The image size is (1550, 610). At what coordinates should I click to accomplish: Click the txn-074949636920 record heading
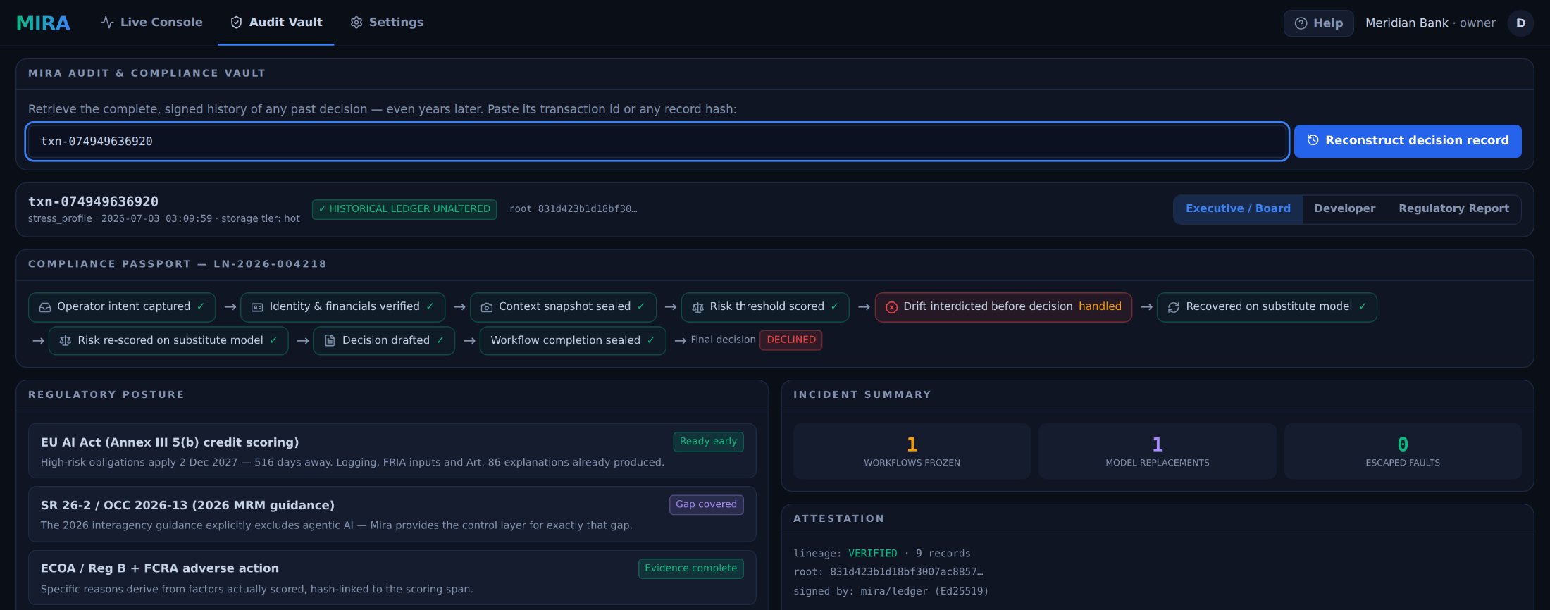coord(93,202)
